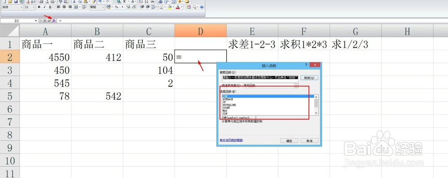The height and width of the screenshot is (178, 448).
Task: Open the number format dropdown 常规
Action: pos(103,7)
